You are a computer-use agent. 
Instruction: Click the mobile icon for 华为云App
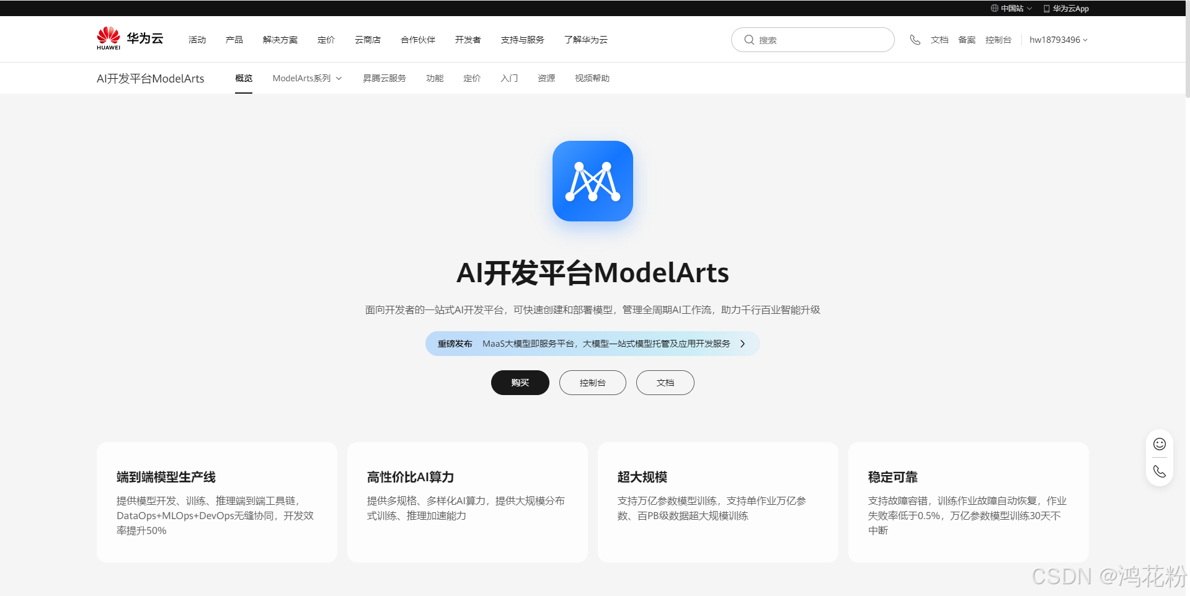[x=1047, y=9]
